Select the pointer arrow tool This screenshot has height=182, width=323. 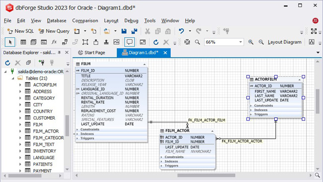point(10,42)
